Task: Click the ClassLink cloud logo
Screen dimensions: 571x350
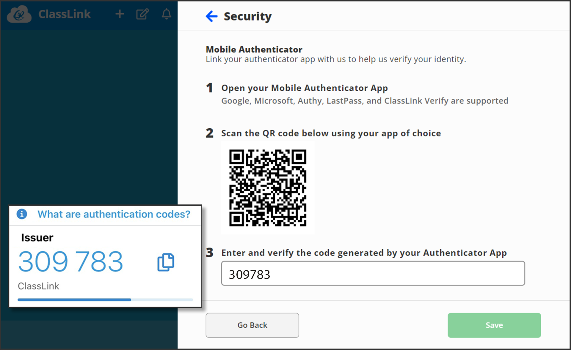Action: [x=19, y=14]
